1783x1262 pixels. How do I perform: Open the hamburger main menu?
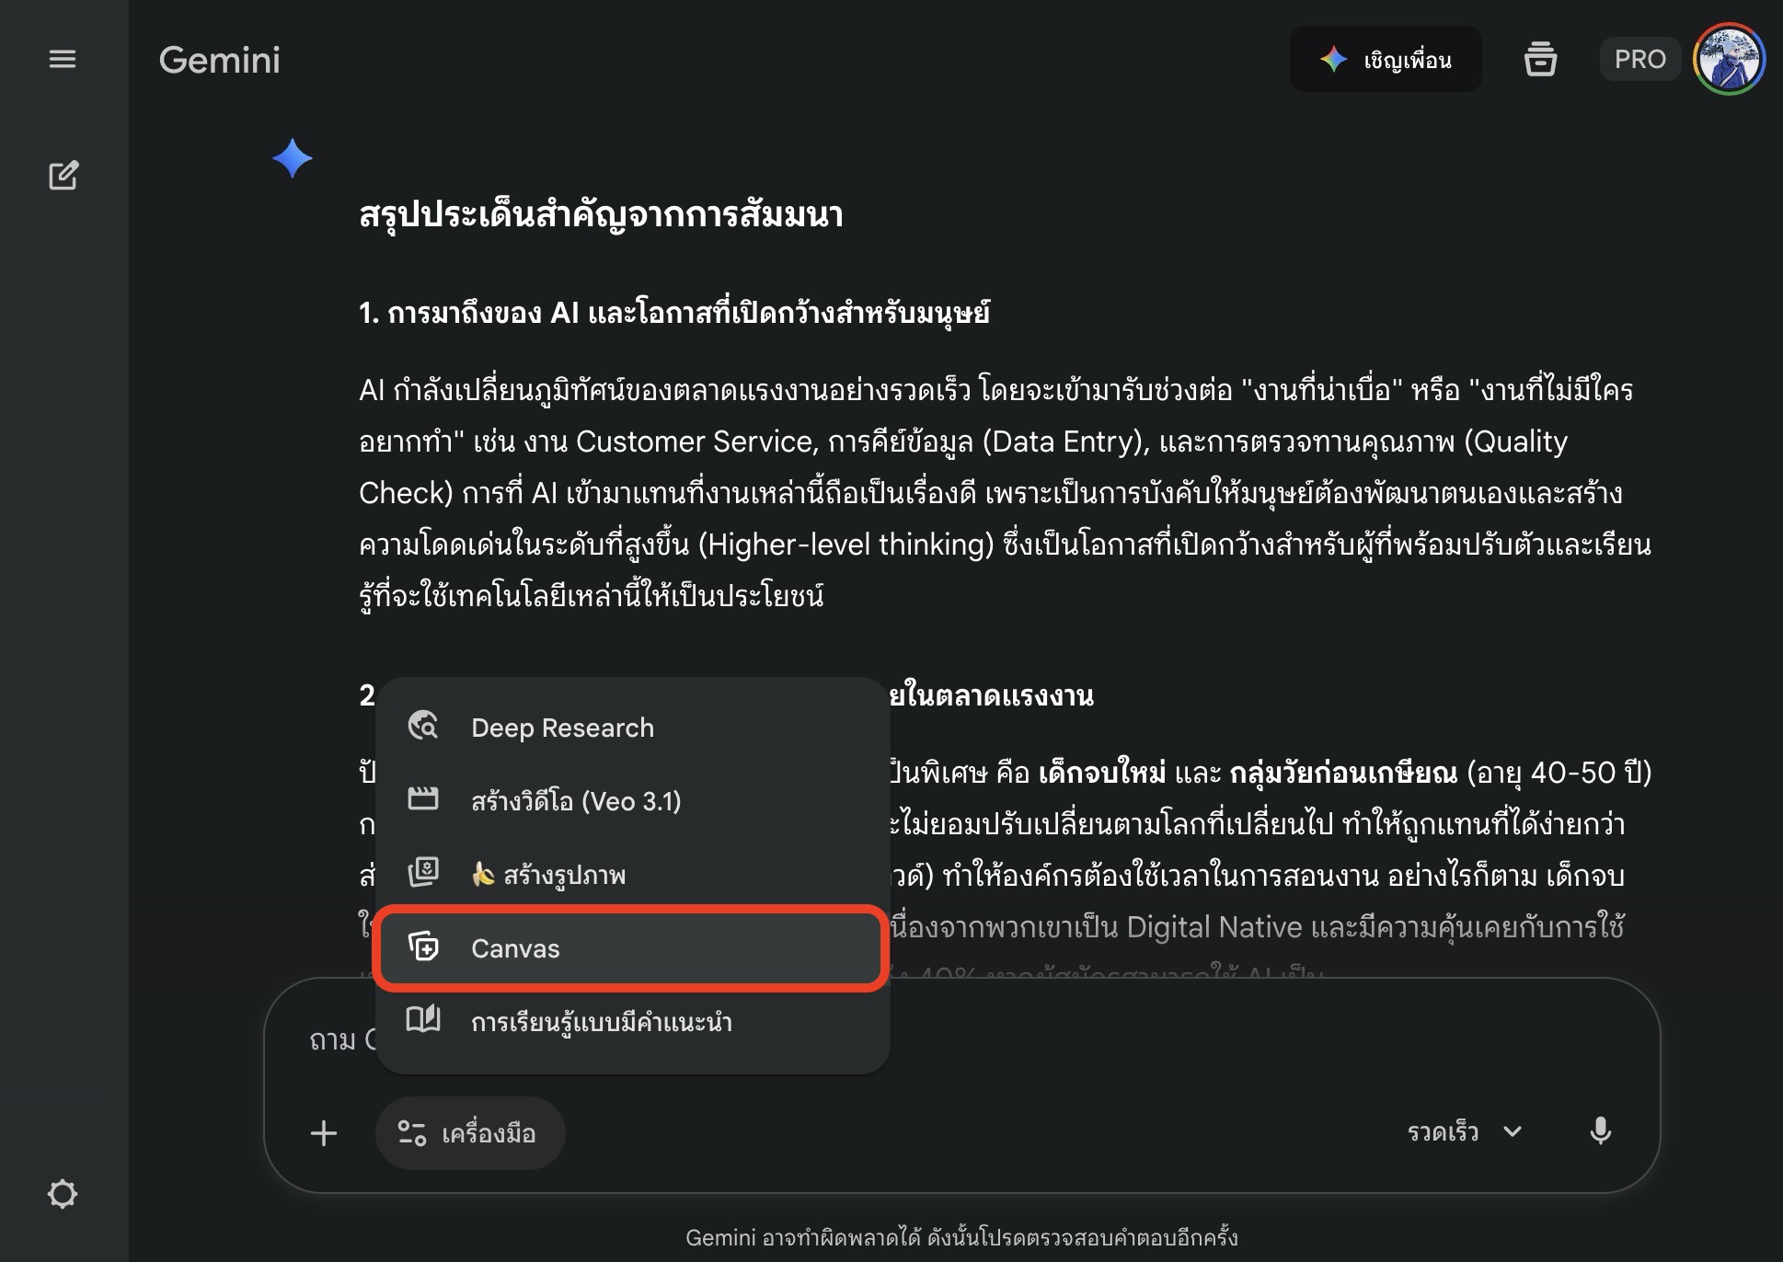(63, 60)
